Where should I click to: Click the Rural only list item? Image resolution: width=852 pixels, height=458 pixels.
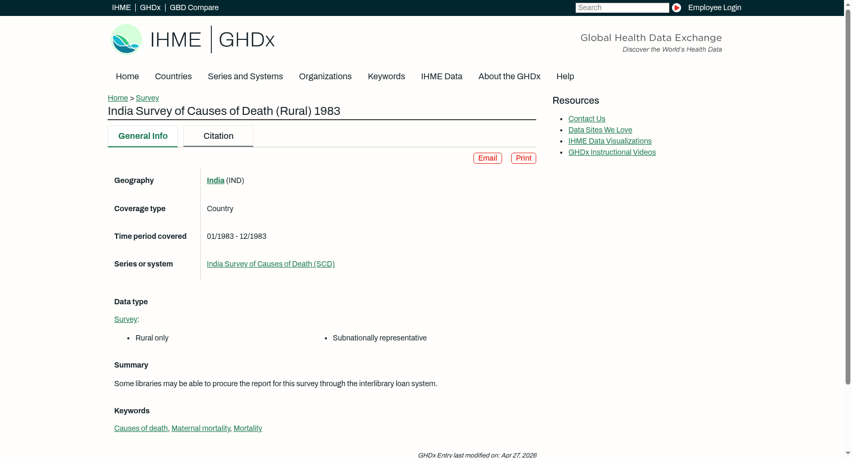(152, 338)
